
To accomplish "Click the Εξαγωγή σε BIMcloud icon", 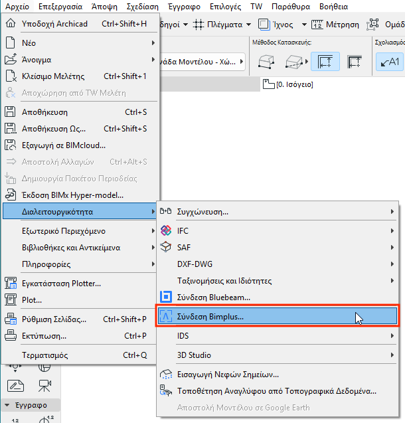I will tap(11, 145).
